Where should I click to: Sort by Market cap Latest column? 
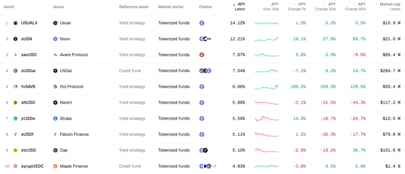(x=388, y=7)
